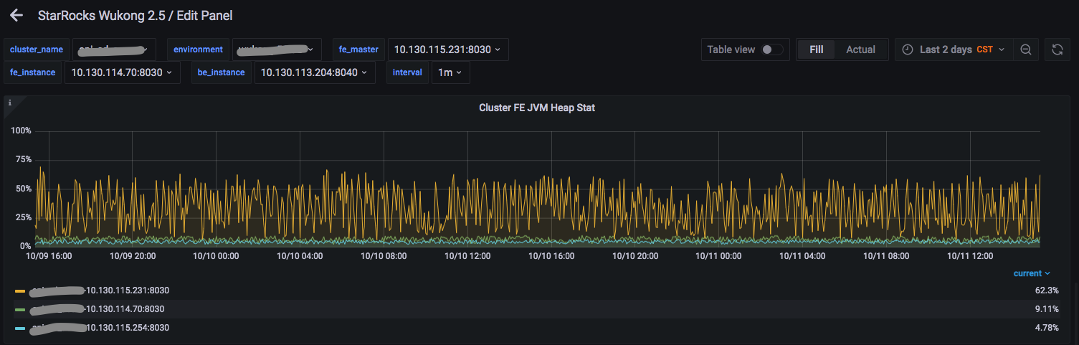Sort legend by the current column header
The image size is (1079, 345).
[1031, 273]
